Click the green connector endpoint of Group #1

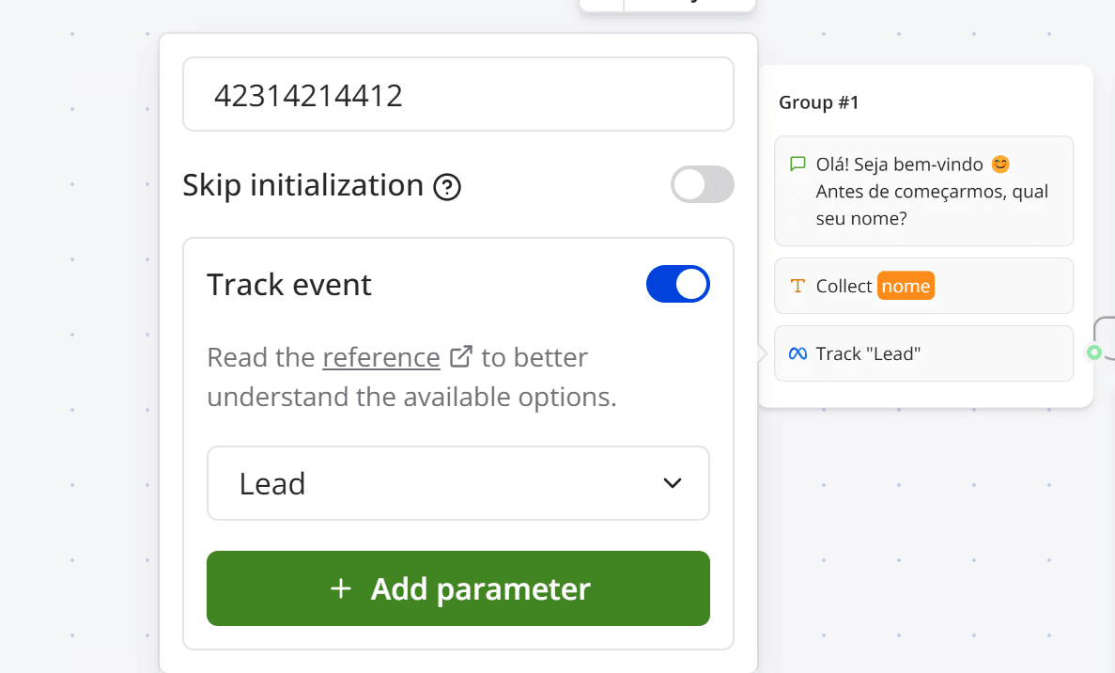(1093, 352)
